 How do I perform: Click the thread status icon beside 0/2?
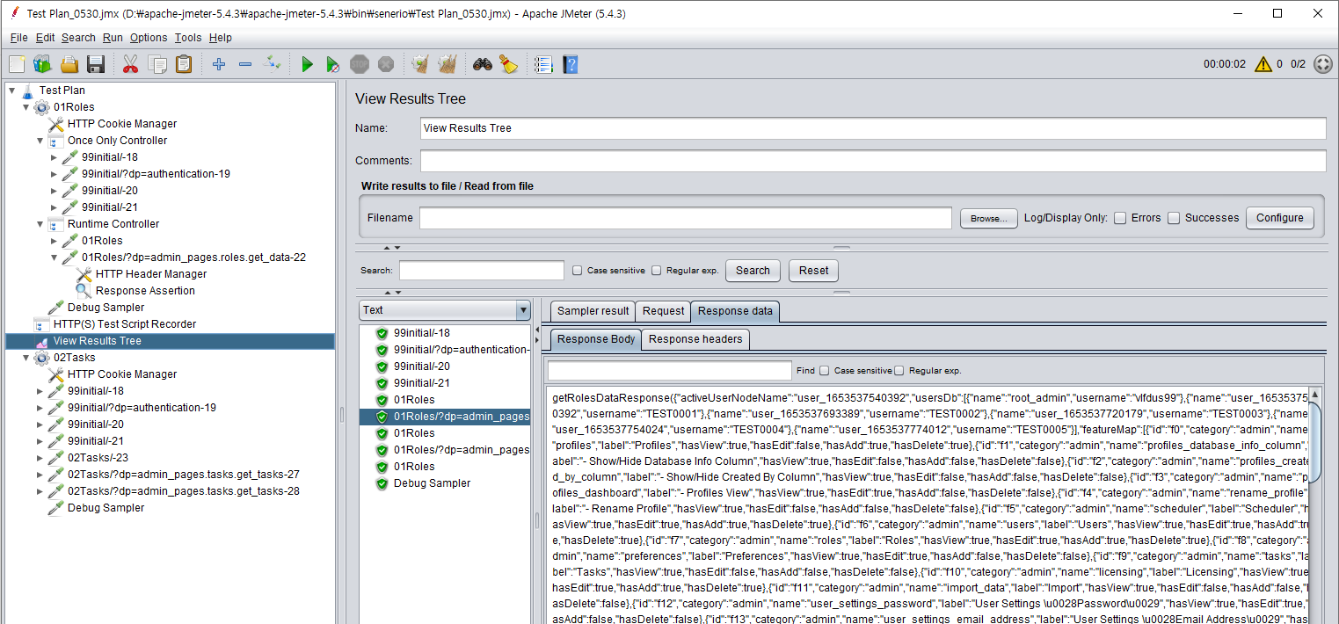pyautogui.click(x=1322, y=64)
